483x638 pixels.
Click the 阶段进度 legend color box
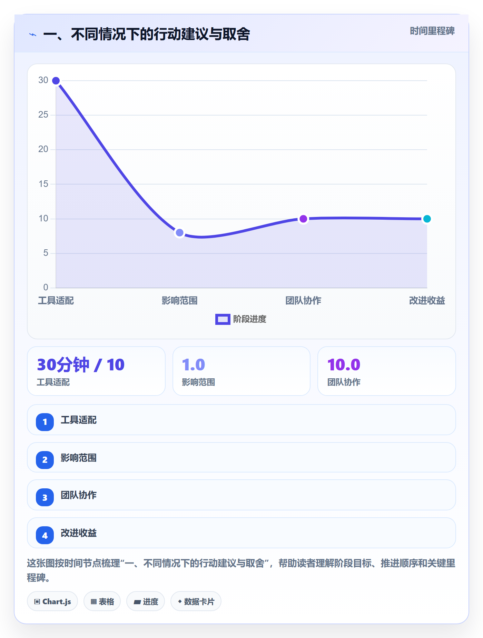223,319
